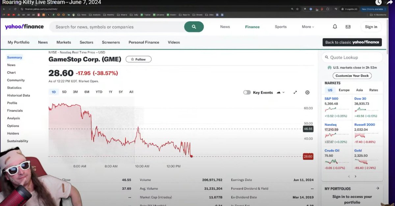Go to next markets page arrow
395x206 pixels.
(x=355, y=176)
